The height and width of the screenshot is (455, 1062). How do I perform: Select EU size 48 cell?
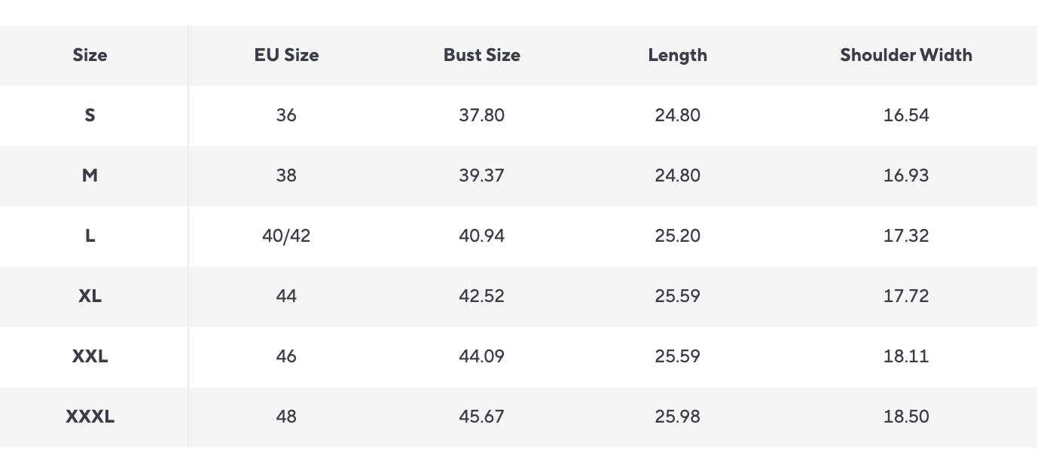coord(286,417)
